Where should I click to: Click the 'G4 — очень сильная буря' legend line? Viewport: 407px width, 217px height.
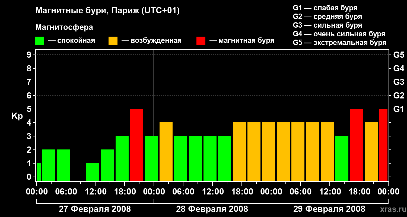339,34
